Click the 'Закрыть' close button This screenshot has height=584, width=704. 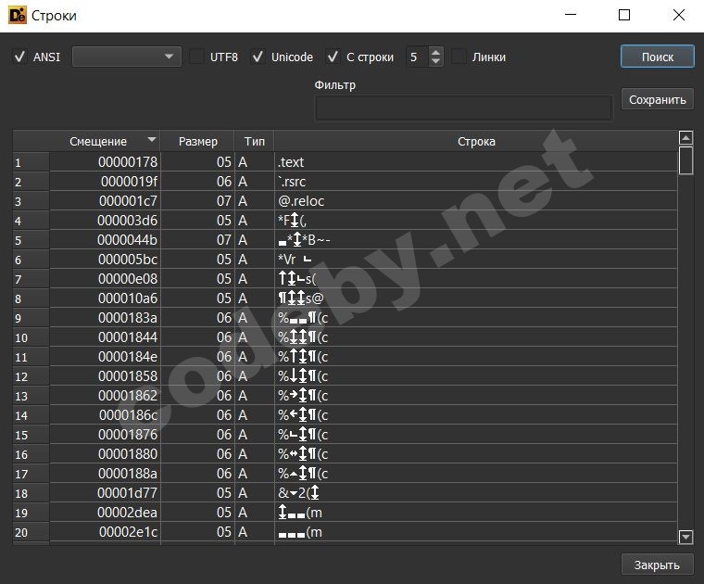[657, 565]
